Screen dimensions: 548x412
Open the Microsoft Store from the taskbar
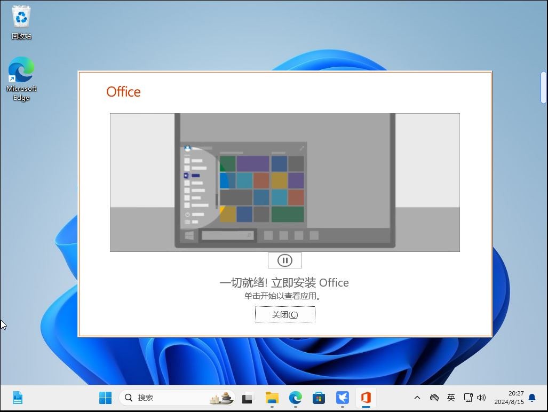(319, 398)
